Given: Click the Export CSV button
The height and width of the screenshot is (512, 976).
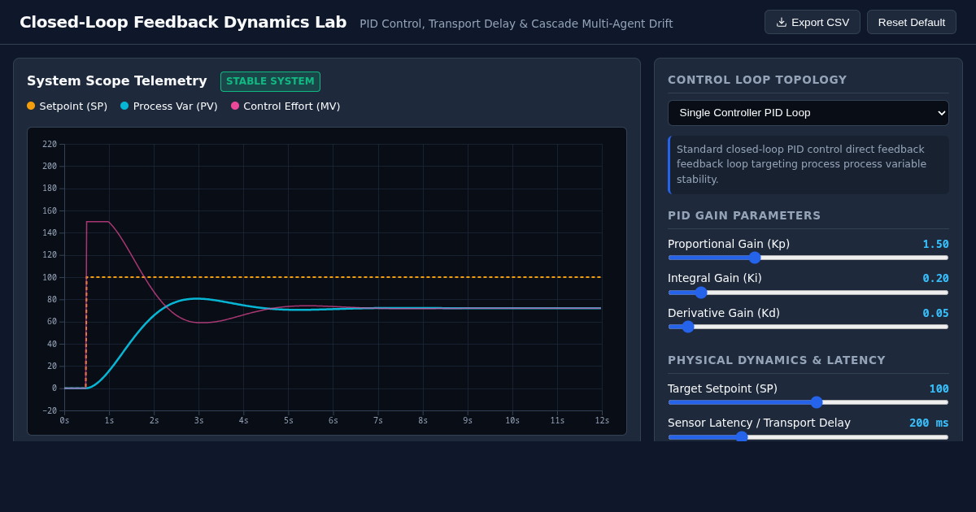Looking at the screenshot, I should click(x=812, y=22).
